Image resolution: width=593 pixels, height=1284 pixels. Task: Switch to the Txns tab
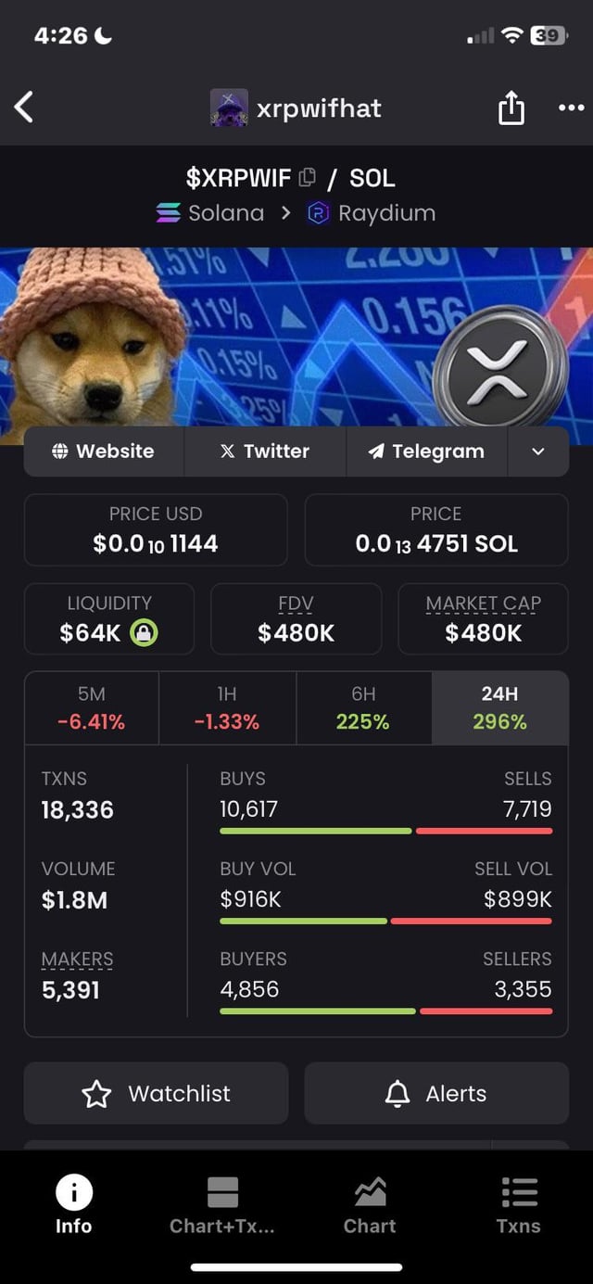tap(518, 1205)
